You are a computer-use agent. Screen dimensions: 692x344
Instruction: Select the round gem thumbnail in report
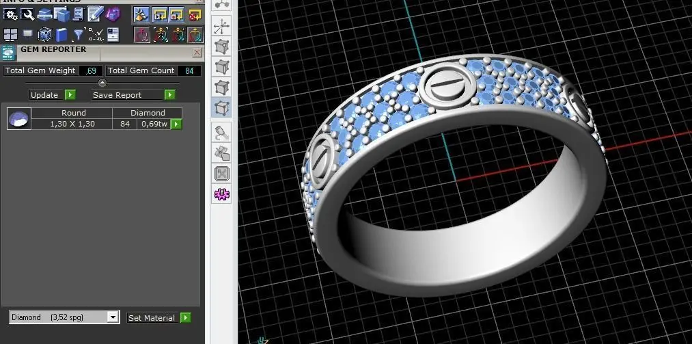pos(19,118)
